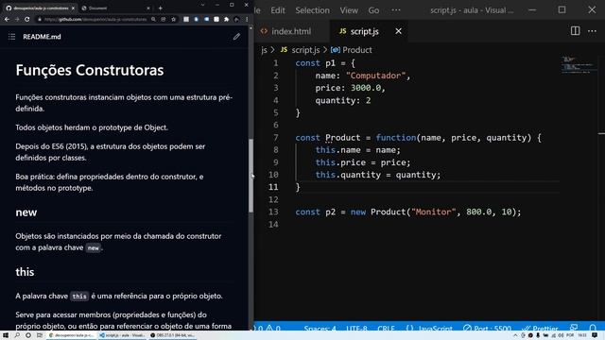Click the GitHub page vertical scrollbar
This screenshot has width=605, height=340.
(x=251, y=176)
